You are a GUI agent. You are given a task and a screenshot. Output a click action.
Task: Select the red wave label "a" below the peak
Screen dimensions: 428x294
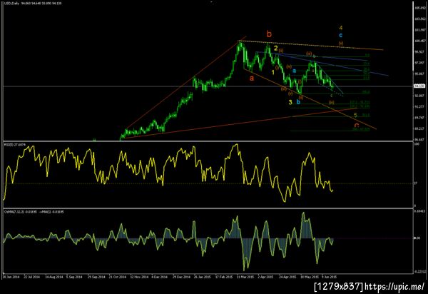tap(252, 78)
